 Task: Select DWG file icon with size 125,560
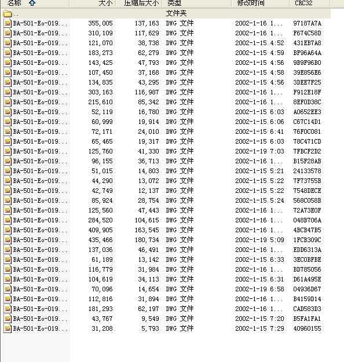coord(8,211)
